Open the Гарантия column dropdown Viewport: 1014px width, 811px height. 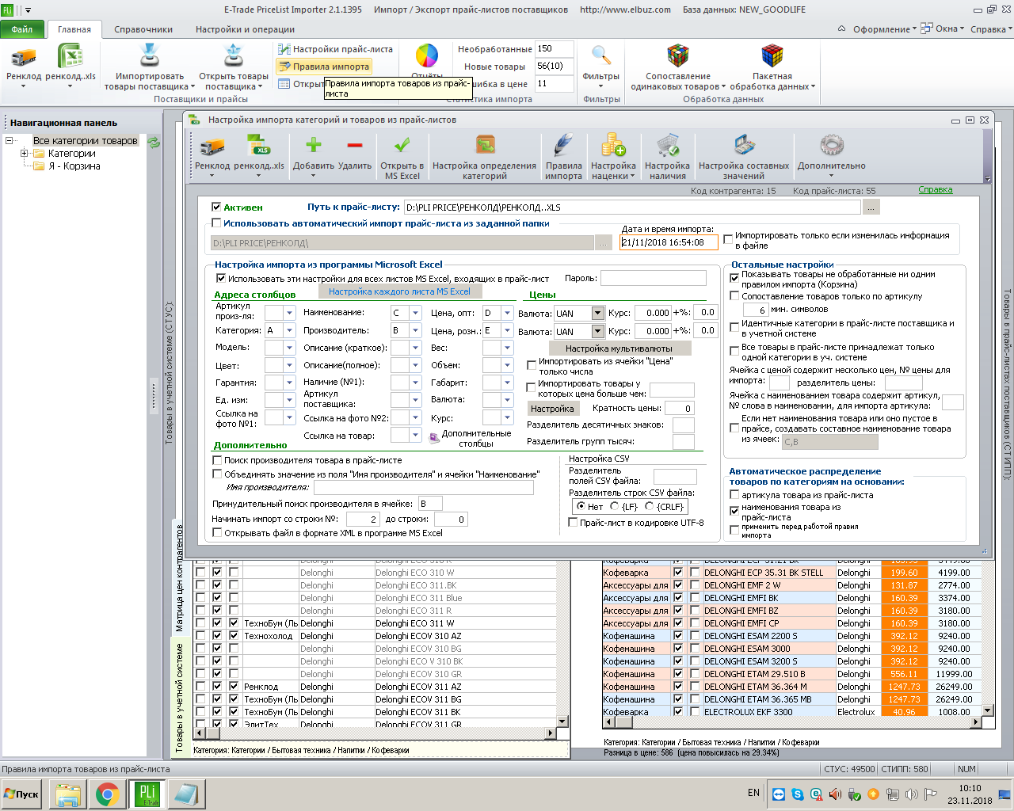[x=289, y=383]
